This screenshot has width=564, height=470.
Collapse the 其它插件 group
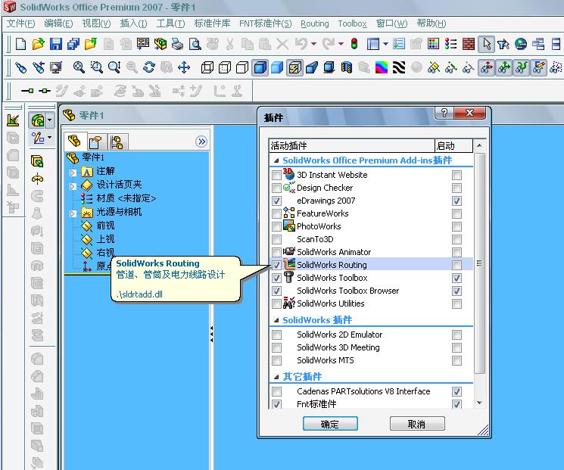click(x=276, y=377)
